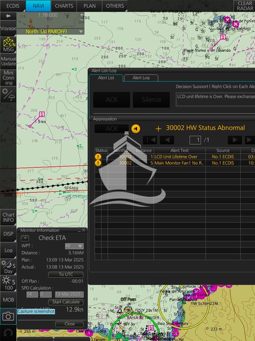Capture screenshot with camera icon
Screen dimensions: 255x341
[x=8, y=316]
